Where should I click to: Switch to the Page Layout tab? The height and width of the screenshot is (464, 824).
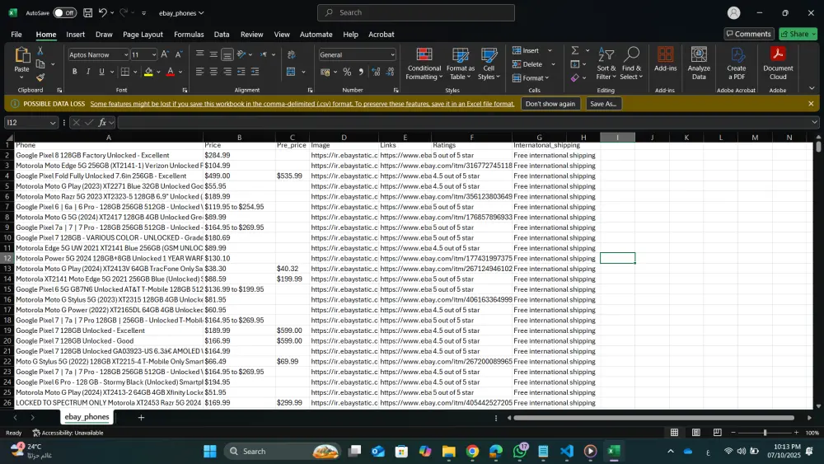pyautogui.click(x=143, y=34)
